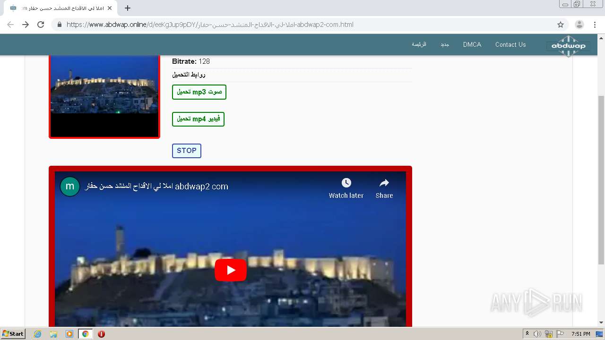The height and width of the screenshot is (340, 605).
Task: Reload the page with the refresh icon
Action: pos(41,25)
